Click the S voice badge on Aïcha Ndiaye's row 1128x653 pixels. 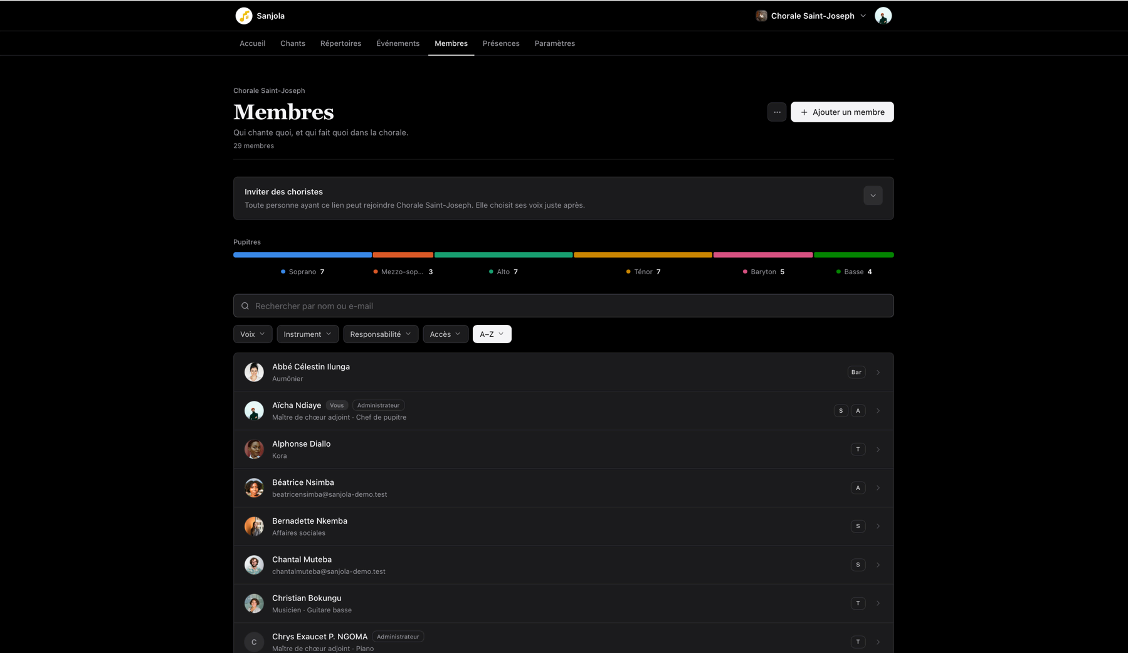[841, 411]
